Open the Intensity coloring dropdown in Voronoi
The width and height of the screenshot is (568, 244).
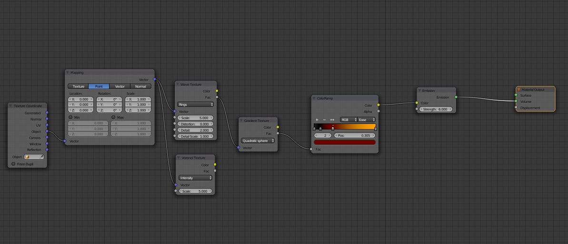195,178
